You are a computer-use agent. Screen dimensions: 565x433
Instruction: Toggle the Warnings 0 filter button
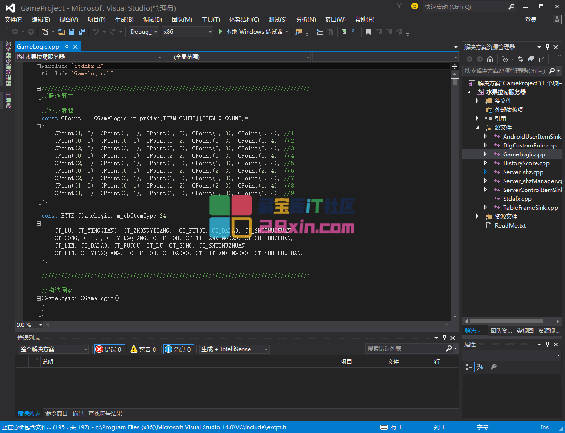click(144, 349)
